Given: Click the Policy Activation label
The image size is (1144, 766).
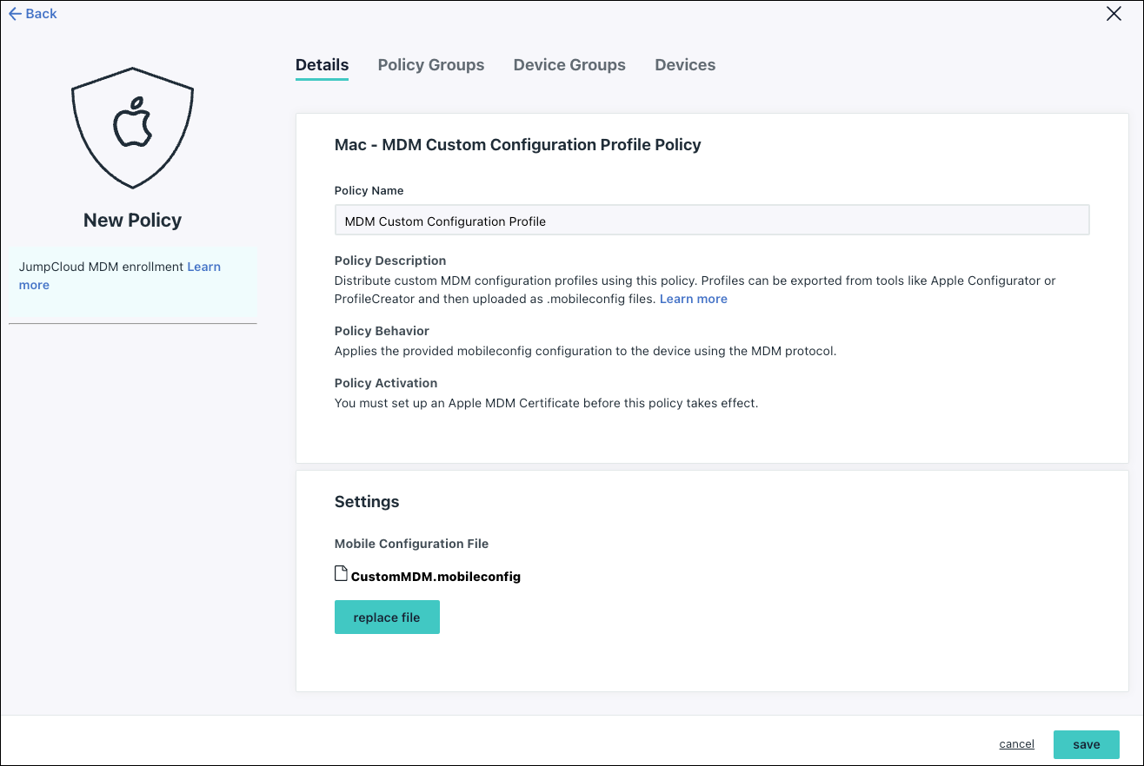Looking at the screenshot, I should (x=386, y=383).
